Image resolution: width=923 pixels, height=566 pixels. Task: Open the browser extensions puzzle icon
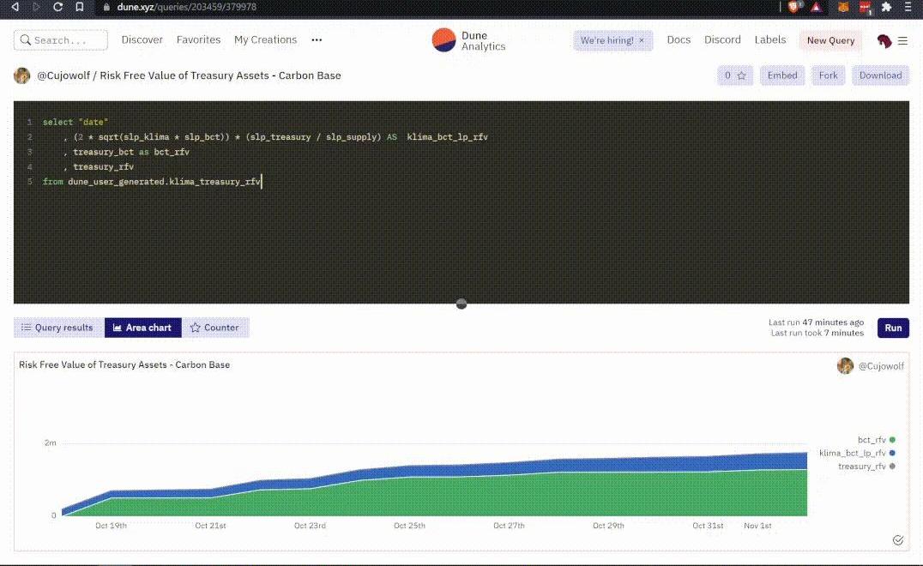[886, 7]
